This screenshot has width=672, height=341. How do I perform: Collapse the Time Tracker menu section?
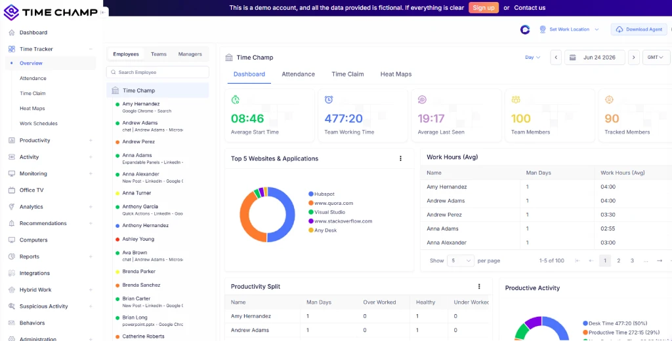pos(91,49)
